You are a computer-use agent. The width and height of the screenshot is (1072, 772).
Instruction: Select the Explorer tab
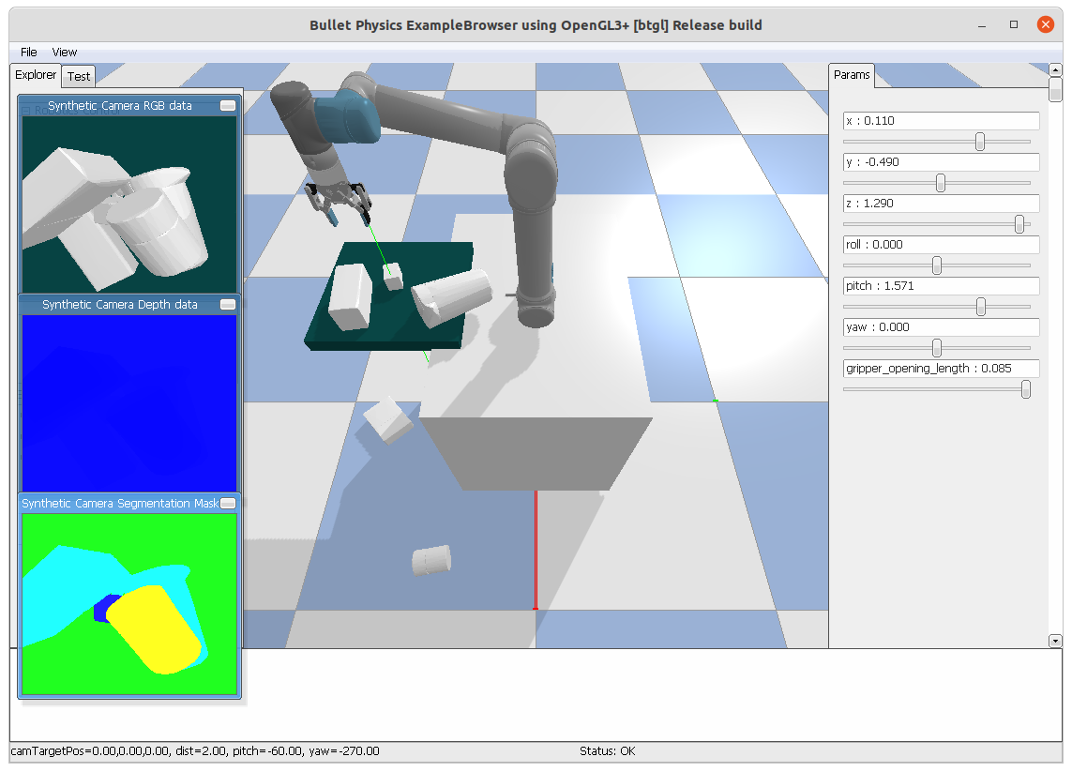tap(35, 74)
